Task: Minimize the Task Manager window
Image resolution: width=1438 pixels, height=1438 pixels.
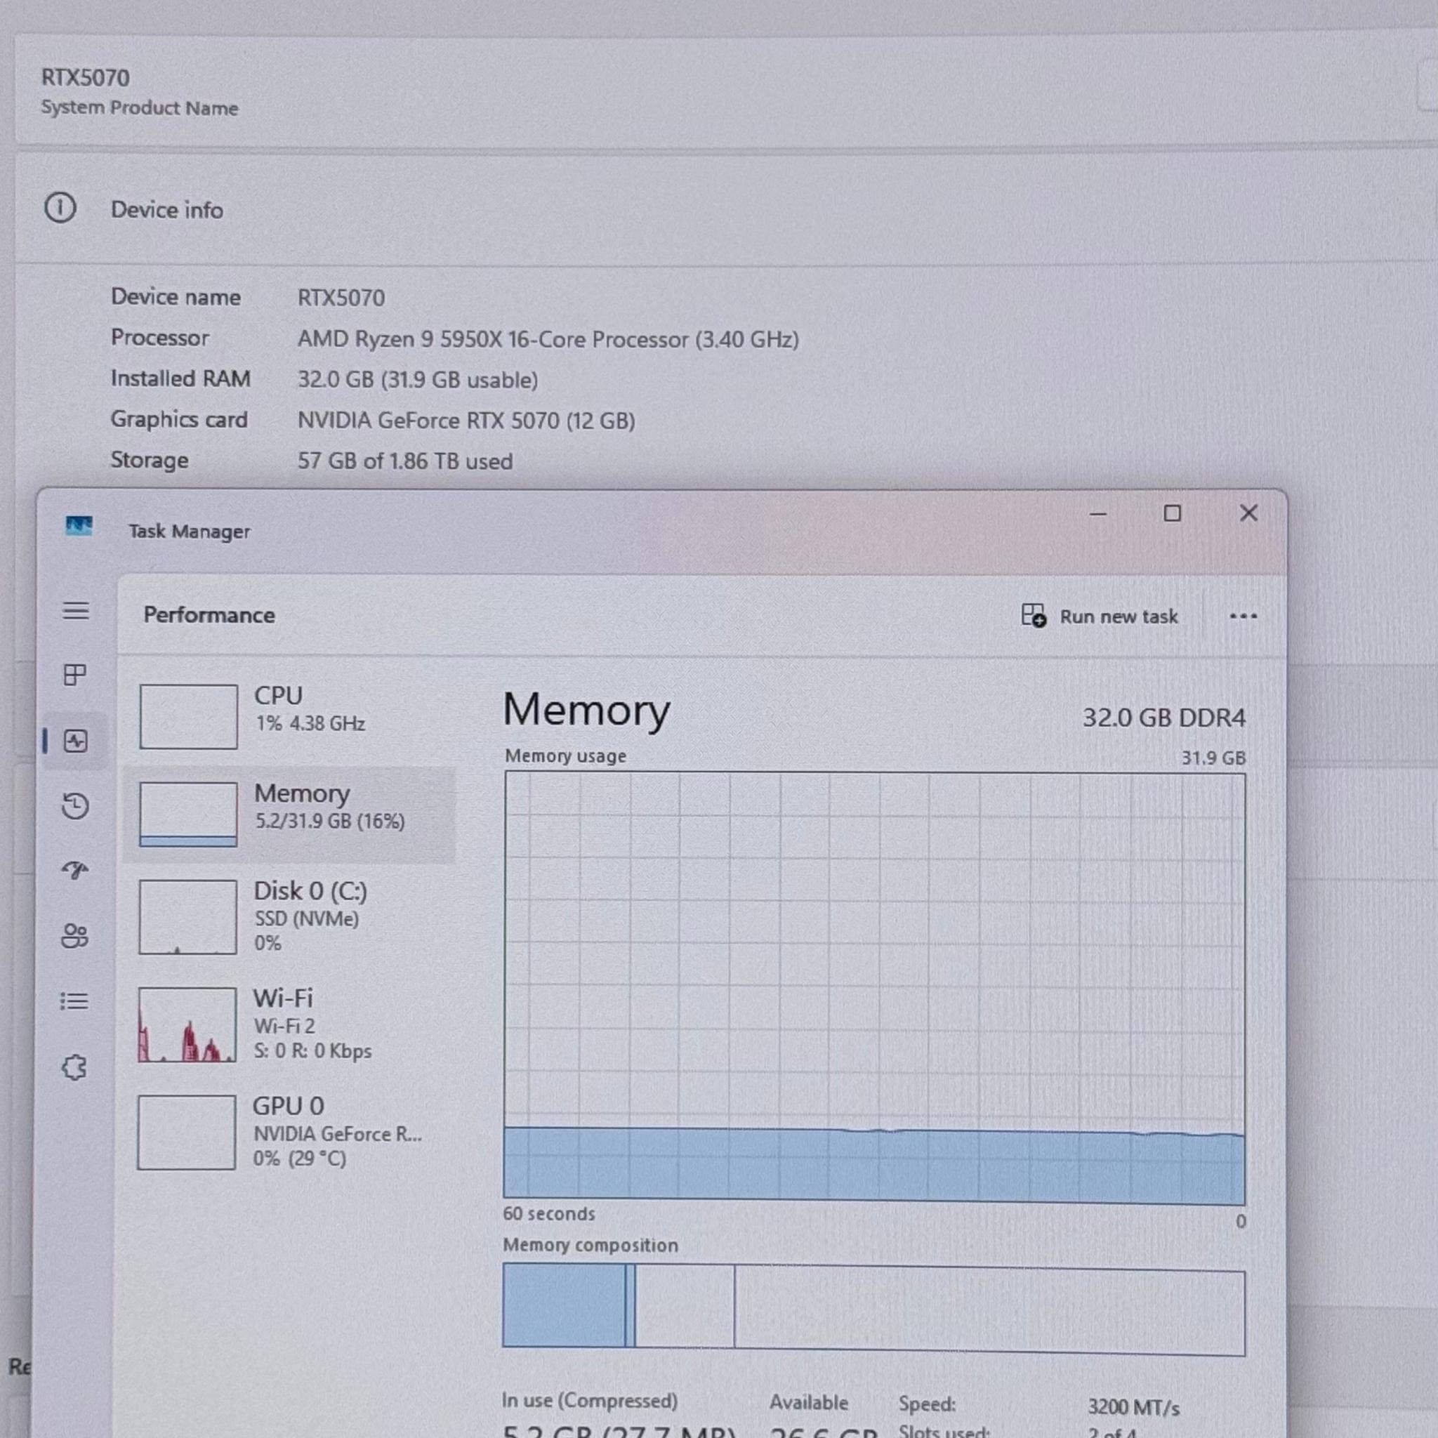Action: tap(1098, 513)
